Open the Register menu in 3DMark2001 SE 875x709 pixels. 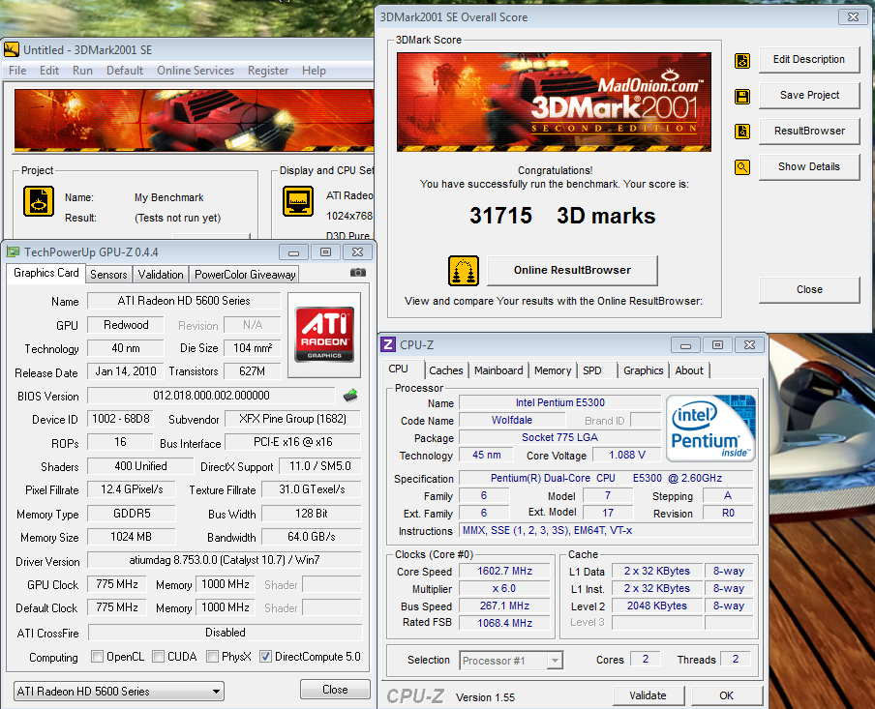click(268, 71)
